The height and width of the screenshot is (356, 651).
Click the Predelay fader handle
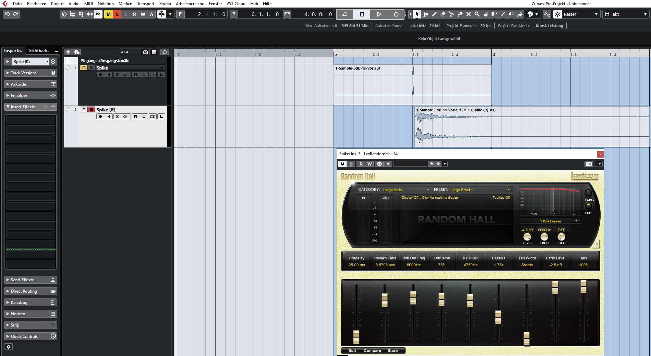(356, 336)
